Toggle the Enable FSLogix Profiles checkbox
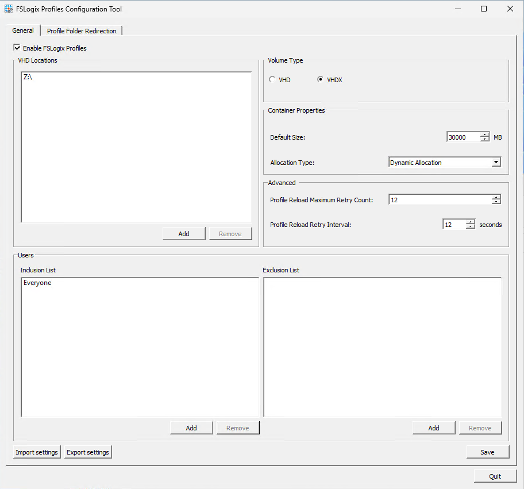The image size is (524, 489). click(17, 48)
